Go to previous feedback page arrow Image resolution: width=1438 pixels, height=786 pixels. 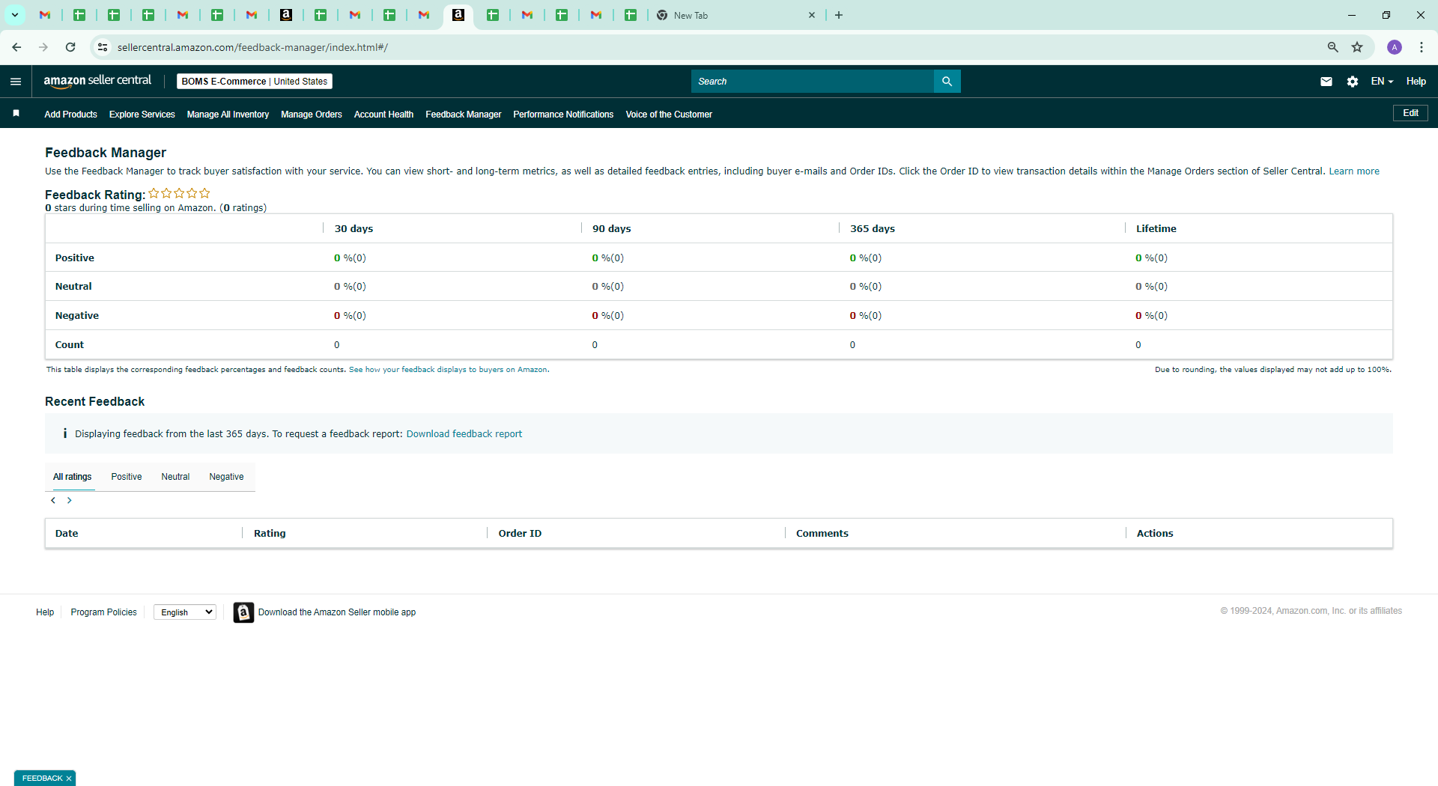[x=53, y=500]
